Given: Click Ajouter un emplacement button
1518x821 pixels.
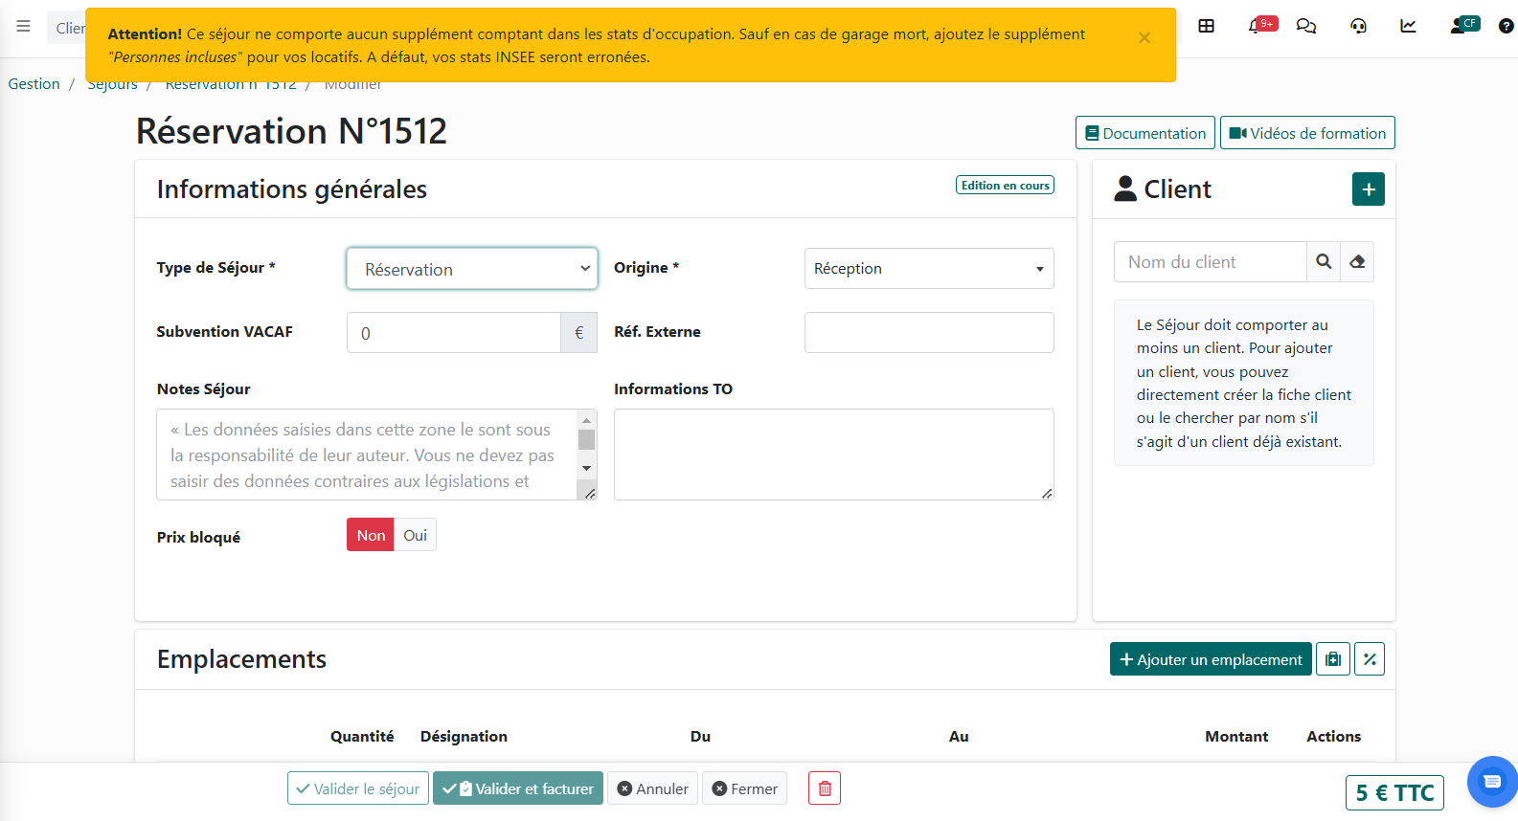Looking at the screenshot, I should click(x=1211, y=659).
